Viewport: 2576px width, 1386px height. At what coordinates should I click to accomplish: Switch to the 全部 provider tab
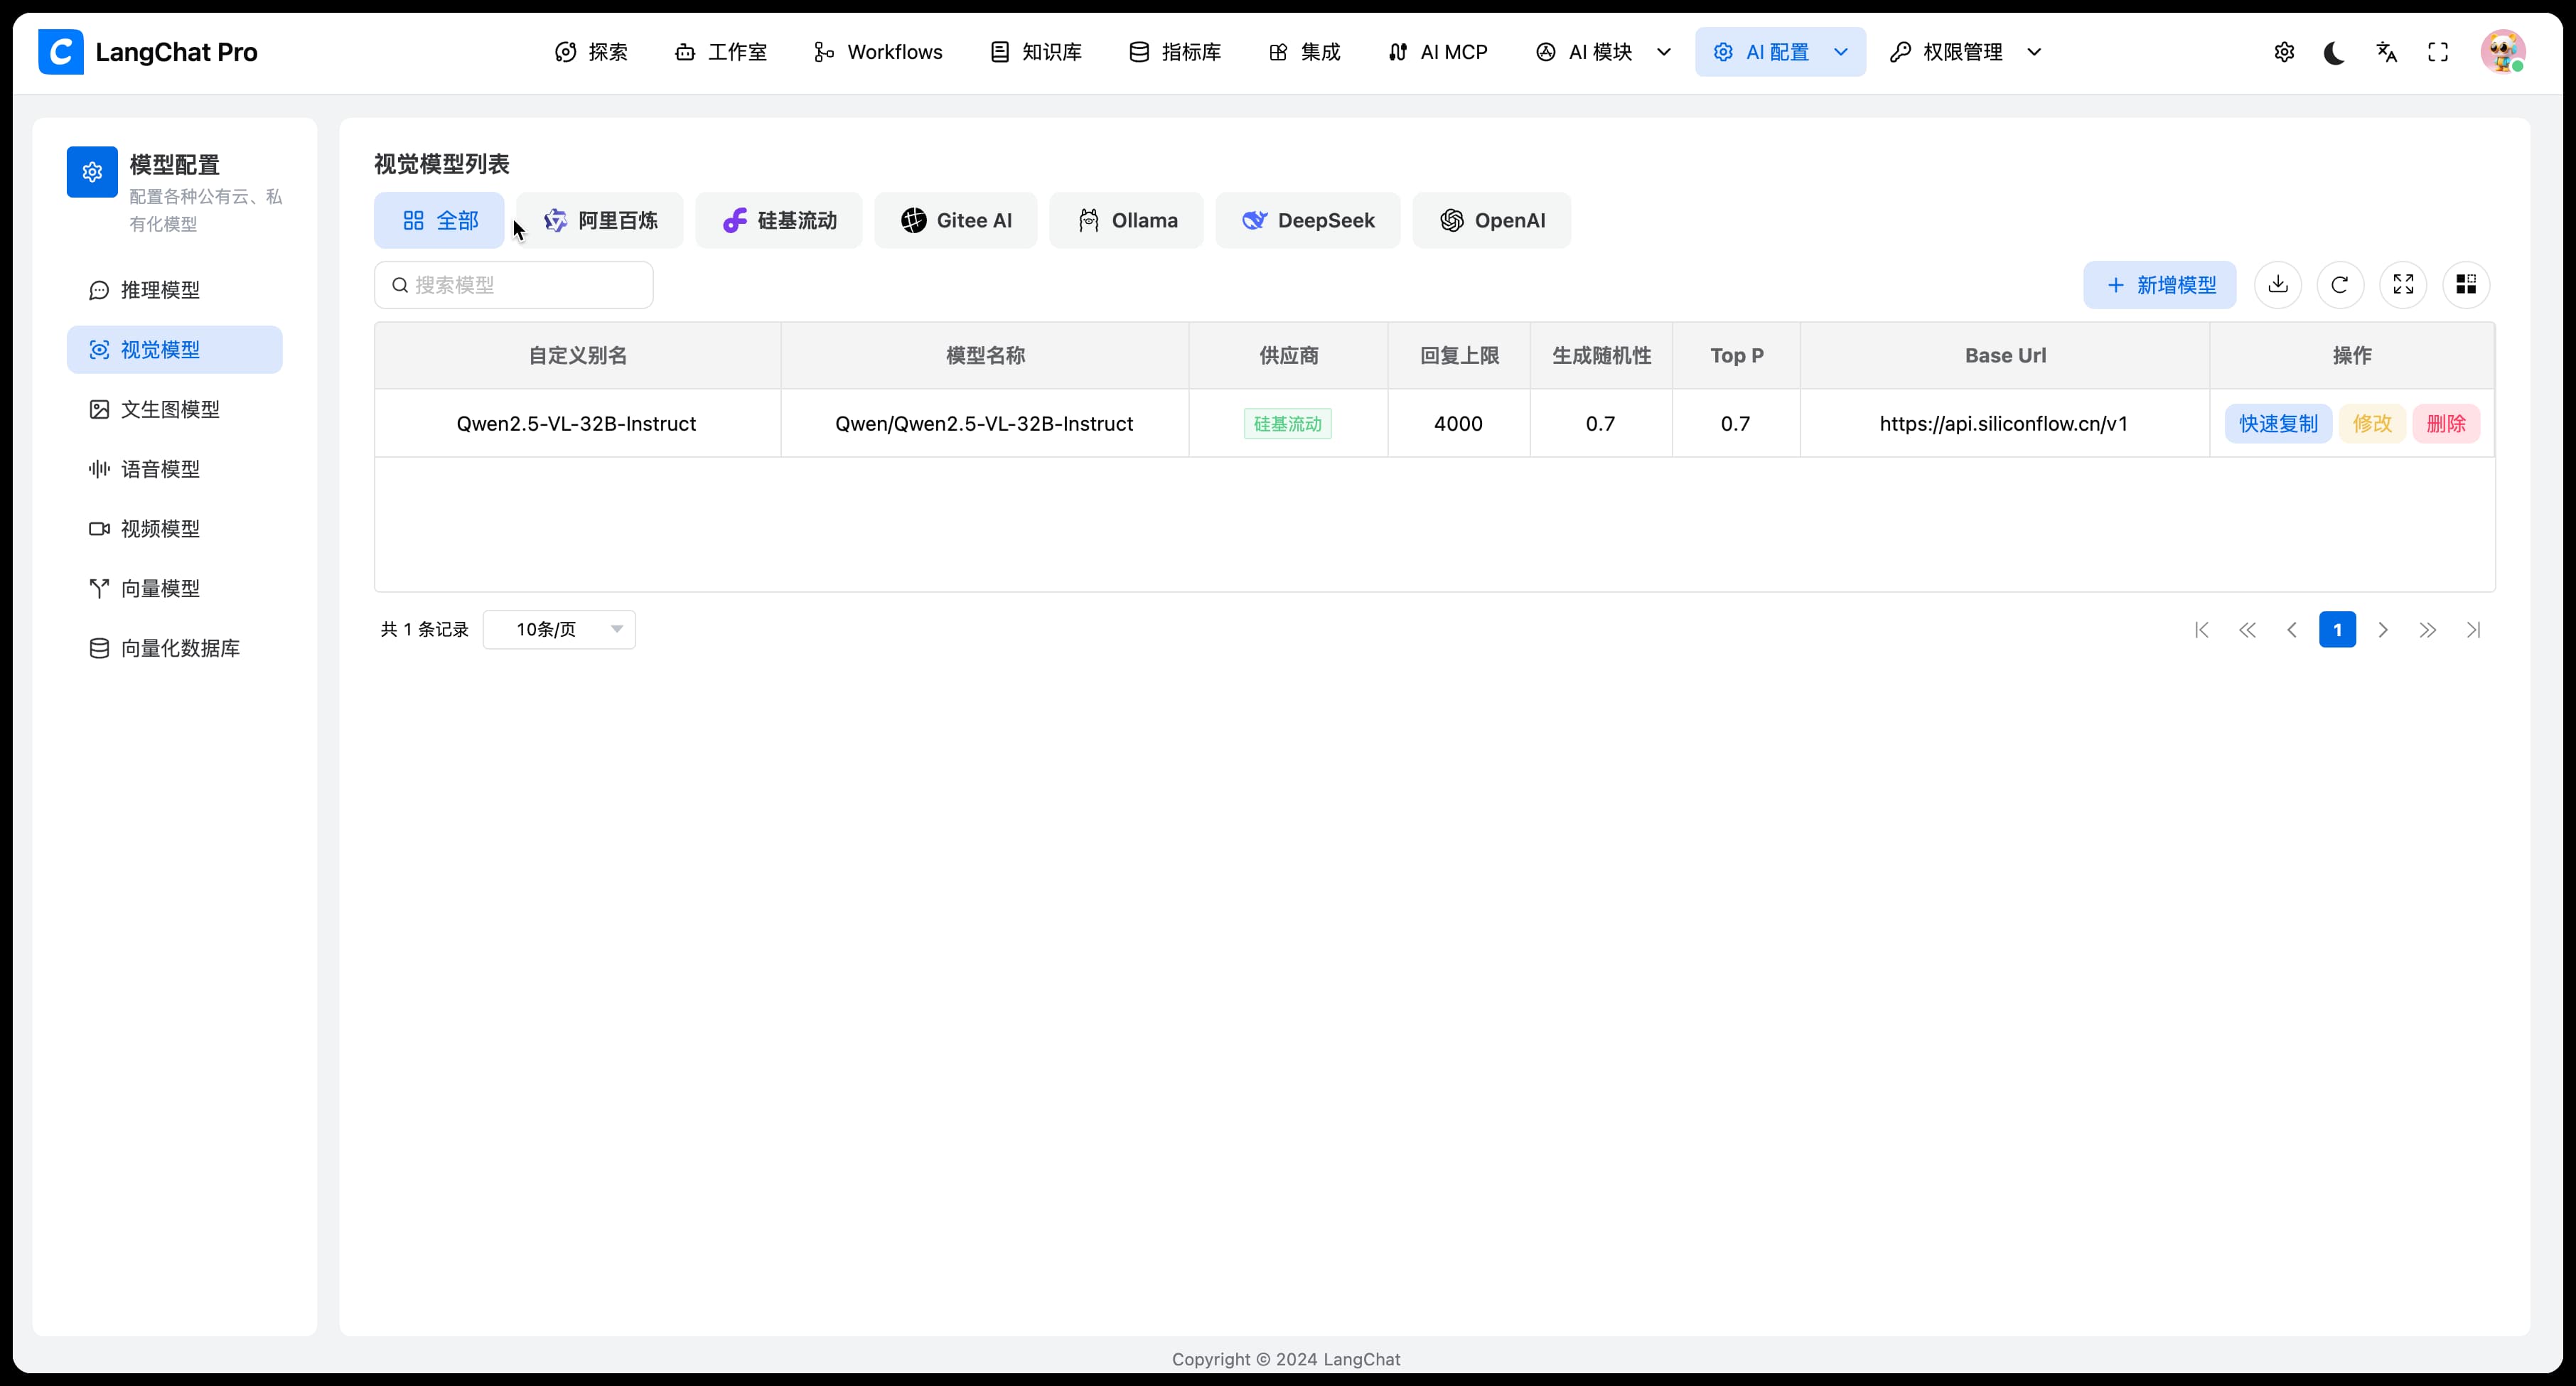[439, 220]
